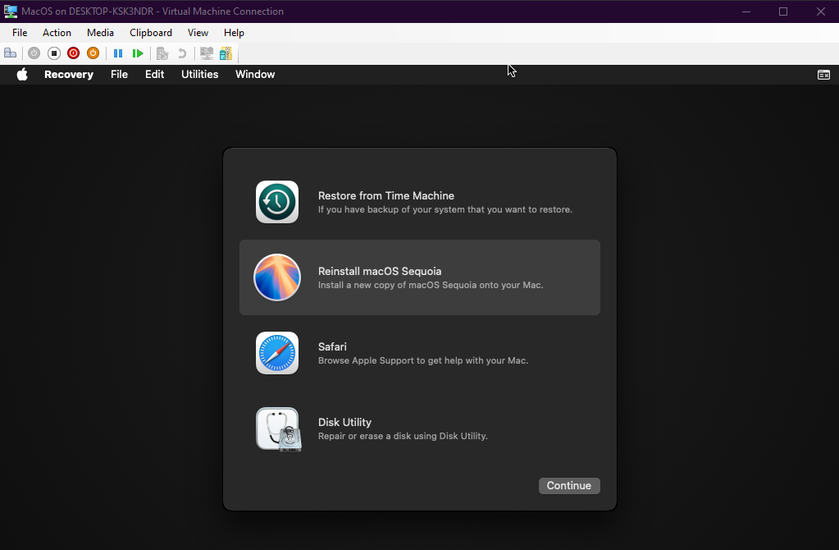Open the Window menu in macOS
Screen dimensions: 839x550
click(x=255, y=75)
